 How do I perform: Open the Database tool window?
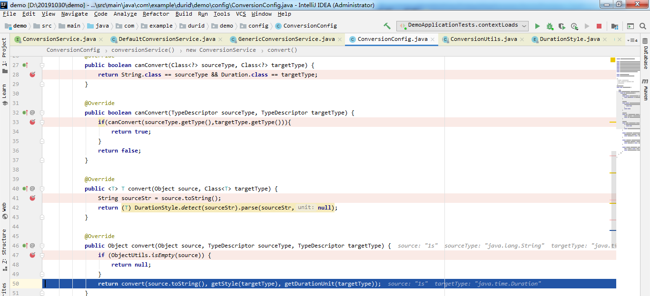tap(645, 54)
